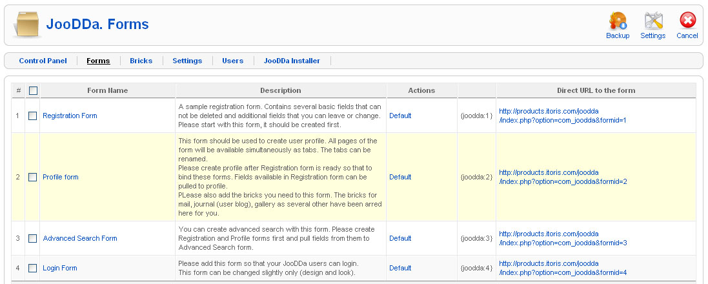Viewport: 708px width, 284px height.
Task: Select the {joodda:2} tag text
Action: click(x=476, y=177)
